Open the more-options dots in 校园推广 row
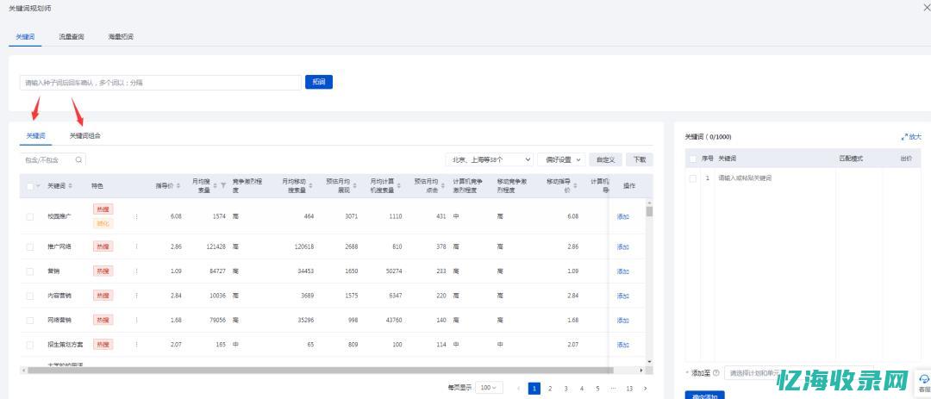The image size is (931, 399). pos(136,216)
